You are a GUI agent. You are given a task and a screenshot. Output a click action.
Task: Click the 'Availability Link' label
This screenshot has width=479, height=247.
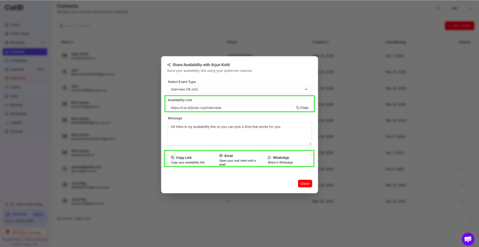(x=180, y=100)
